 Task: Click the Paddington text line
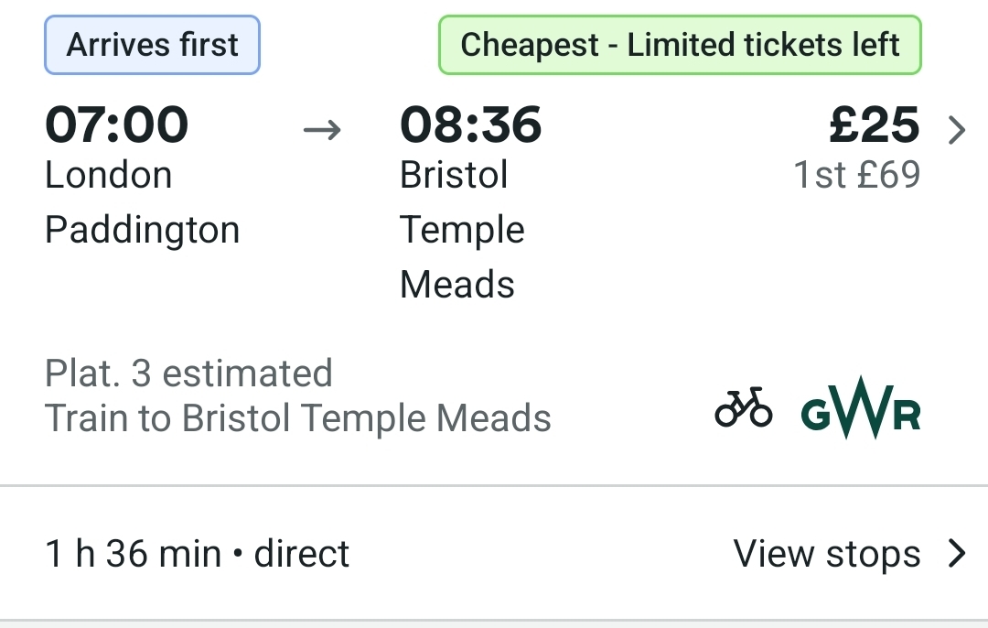click(143, 230)
